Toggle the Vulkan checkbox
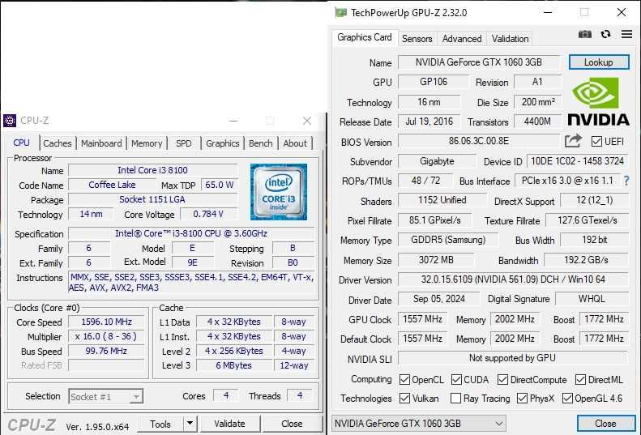 tap(404, 399)
